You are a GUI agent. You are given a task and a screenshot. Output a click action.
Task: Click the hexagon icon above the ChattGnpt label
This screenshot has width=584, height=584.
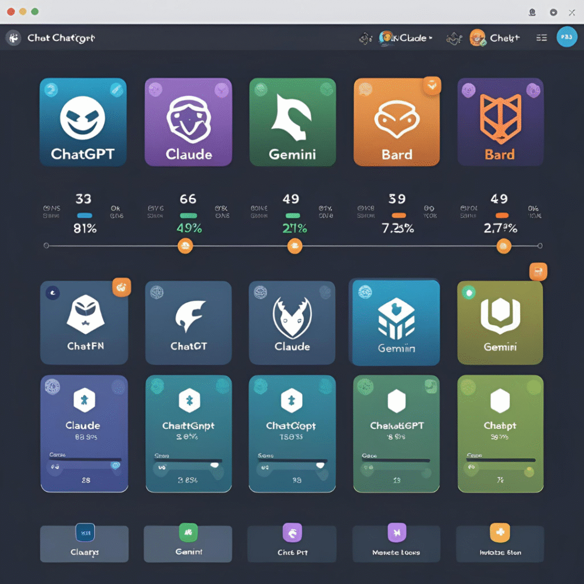point(189,400)
